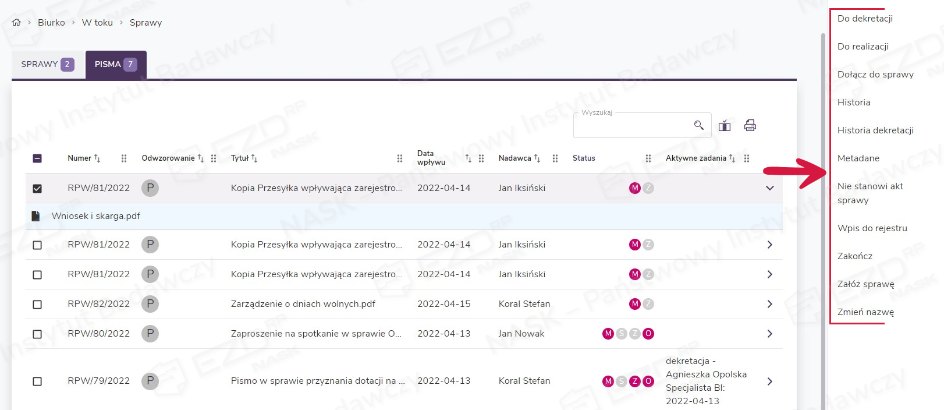Click the printer icon

coord(750,126)
